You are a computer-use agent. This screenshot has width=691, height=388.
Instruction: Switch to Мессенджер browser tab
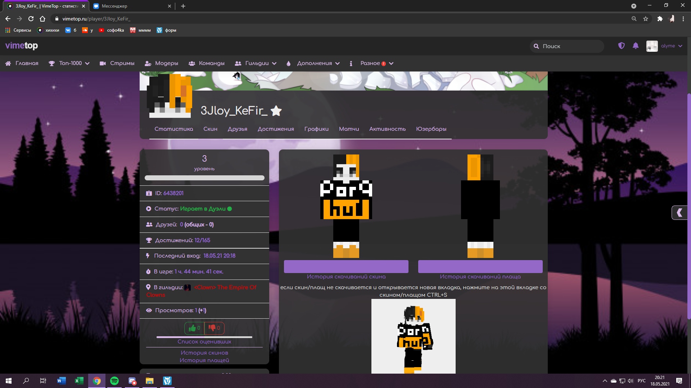[x=132, y=6]
